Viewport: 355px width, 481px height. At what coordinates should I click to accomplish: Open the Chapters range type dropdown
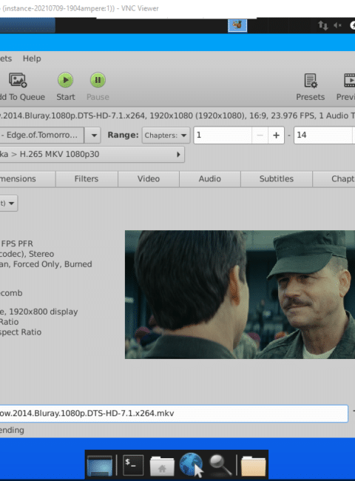(166, 135)
